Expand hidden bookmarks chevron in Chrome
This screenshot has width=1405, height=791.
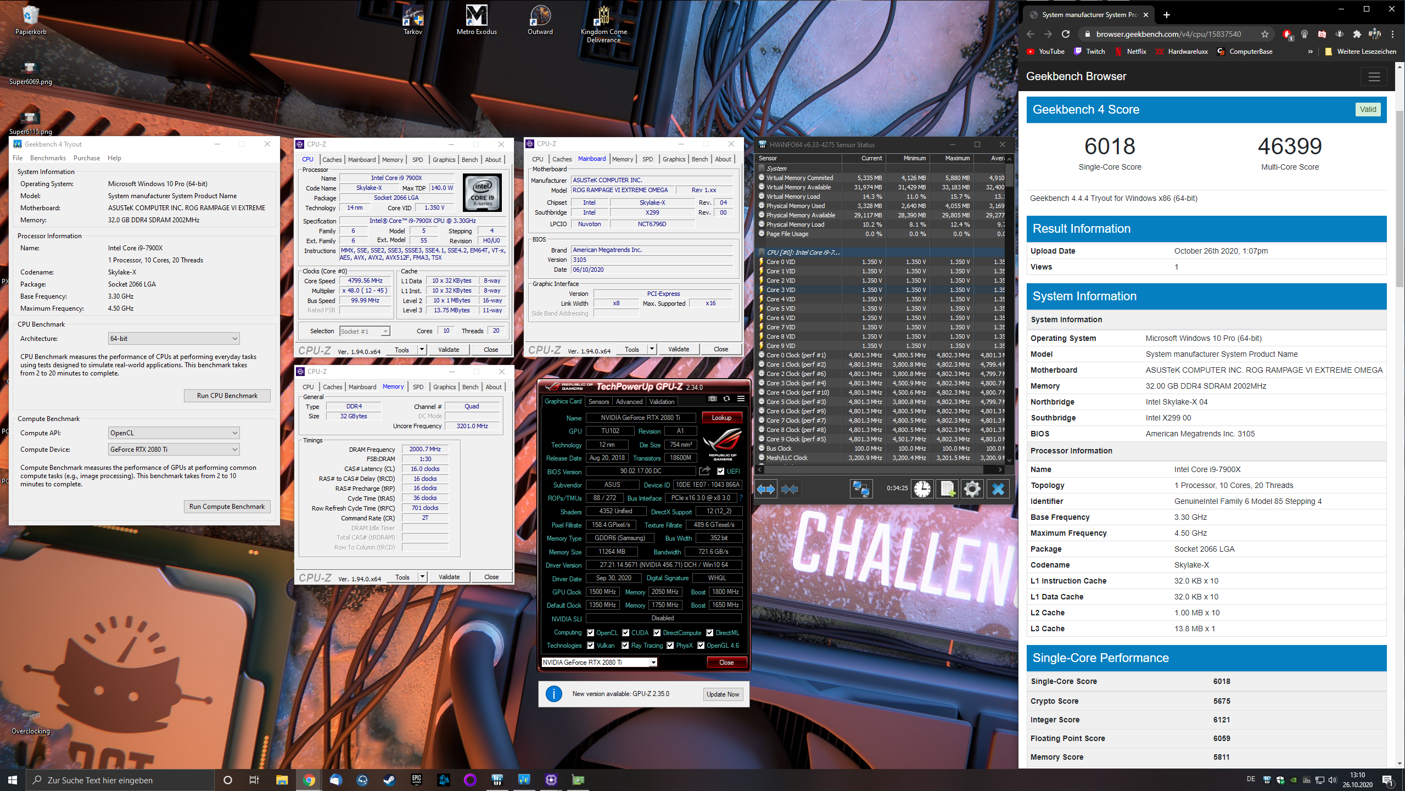tap(1311, 52)
